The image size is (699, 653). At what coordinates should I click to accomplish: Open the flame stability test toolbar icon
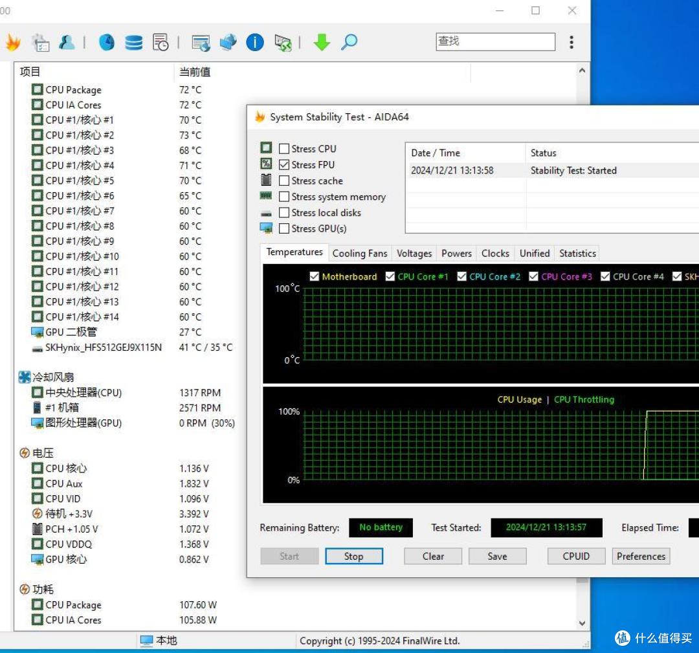pyautogui.click(x=13, y=42)
